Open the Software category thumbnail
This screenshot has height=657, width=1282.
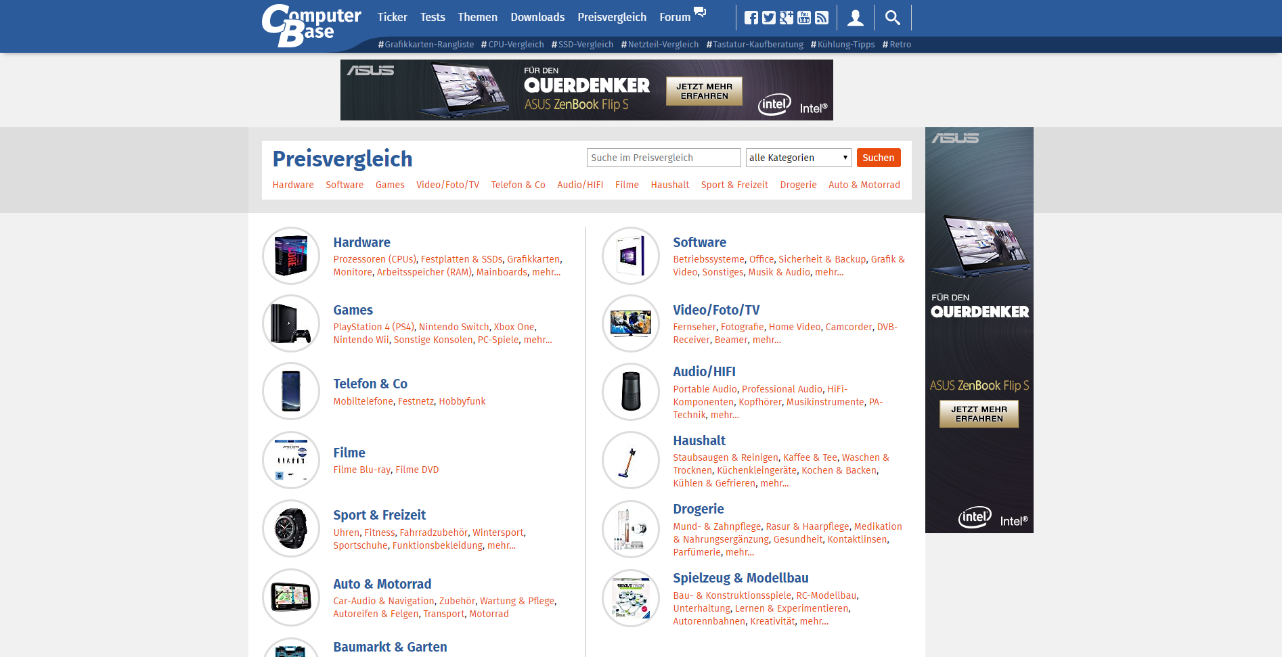pyautogui.click(x=631, y=256)
